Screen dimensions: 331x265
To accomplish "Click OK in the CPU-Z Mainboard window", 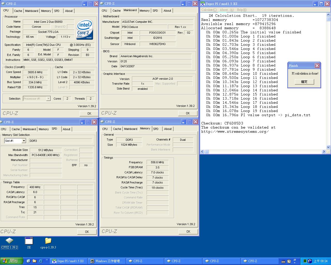I will pos(188,113).
